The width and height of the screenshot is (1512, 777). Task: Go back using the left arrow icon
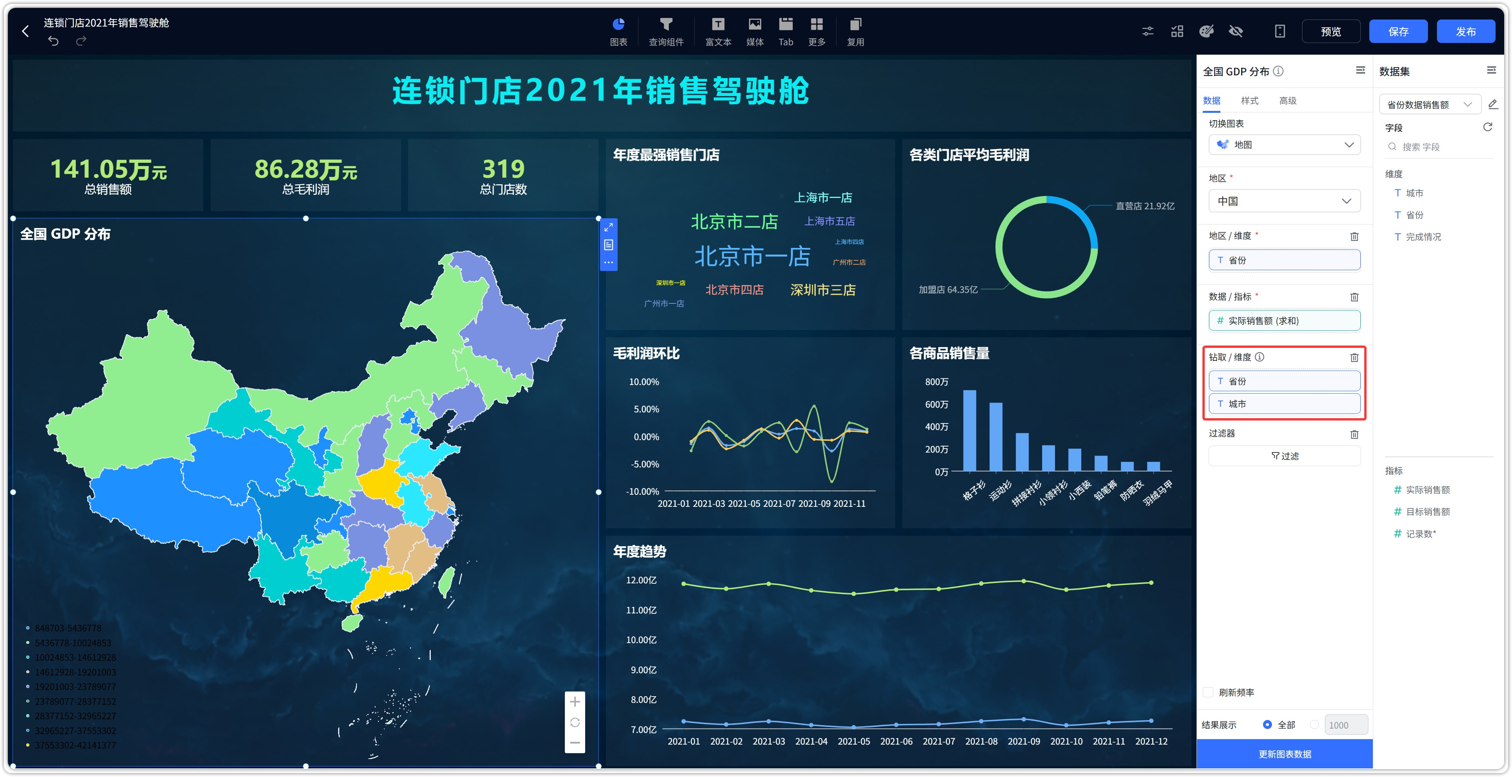25,31
